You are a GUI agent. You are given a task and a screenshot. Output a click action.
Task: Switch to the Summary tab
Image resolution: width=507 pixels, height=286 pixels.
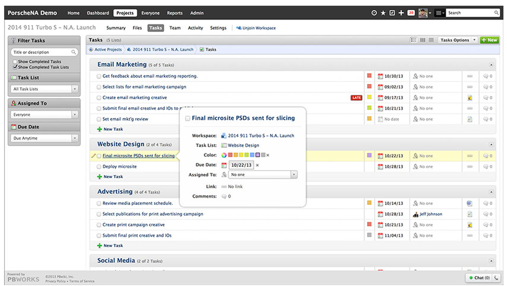pyautogui.click(x=116, y=28)
